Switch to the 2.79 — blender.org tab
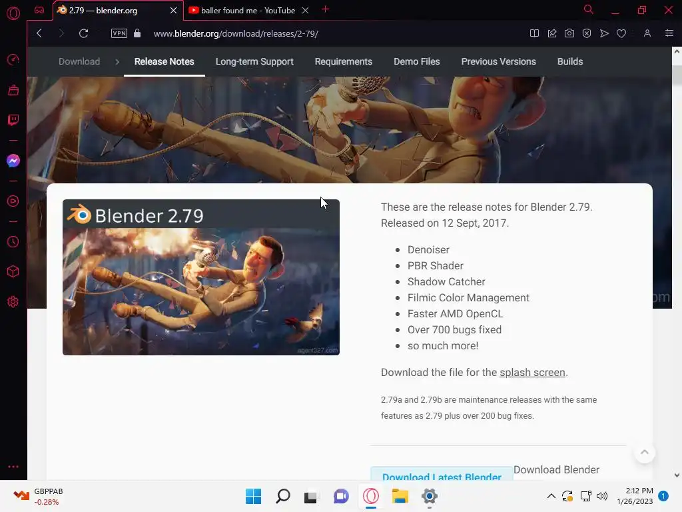 tap(117, 11)
